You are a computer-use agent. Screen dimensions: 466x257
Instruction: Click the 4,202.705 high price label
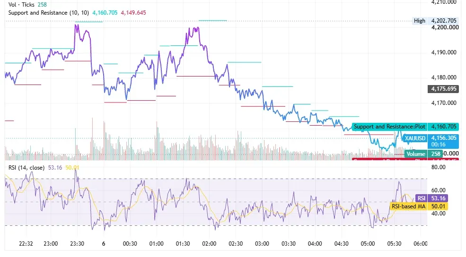pyautogui.click(x=444, y=21)
